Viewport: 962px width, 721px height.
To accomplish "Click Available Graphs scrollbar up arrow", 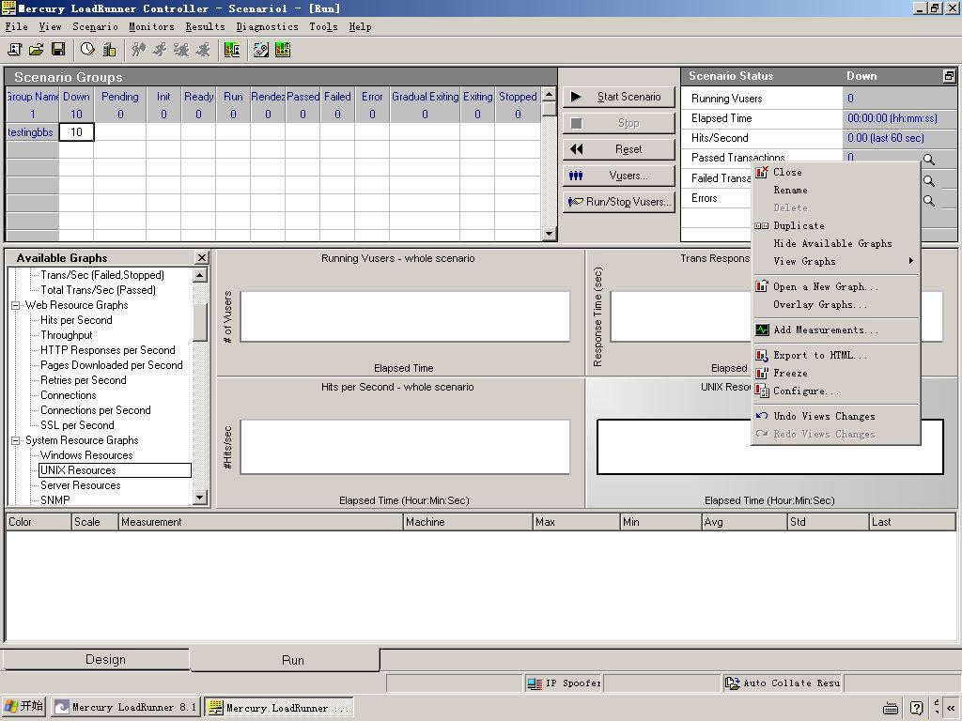I will 200,275.
